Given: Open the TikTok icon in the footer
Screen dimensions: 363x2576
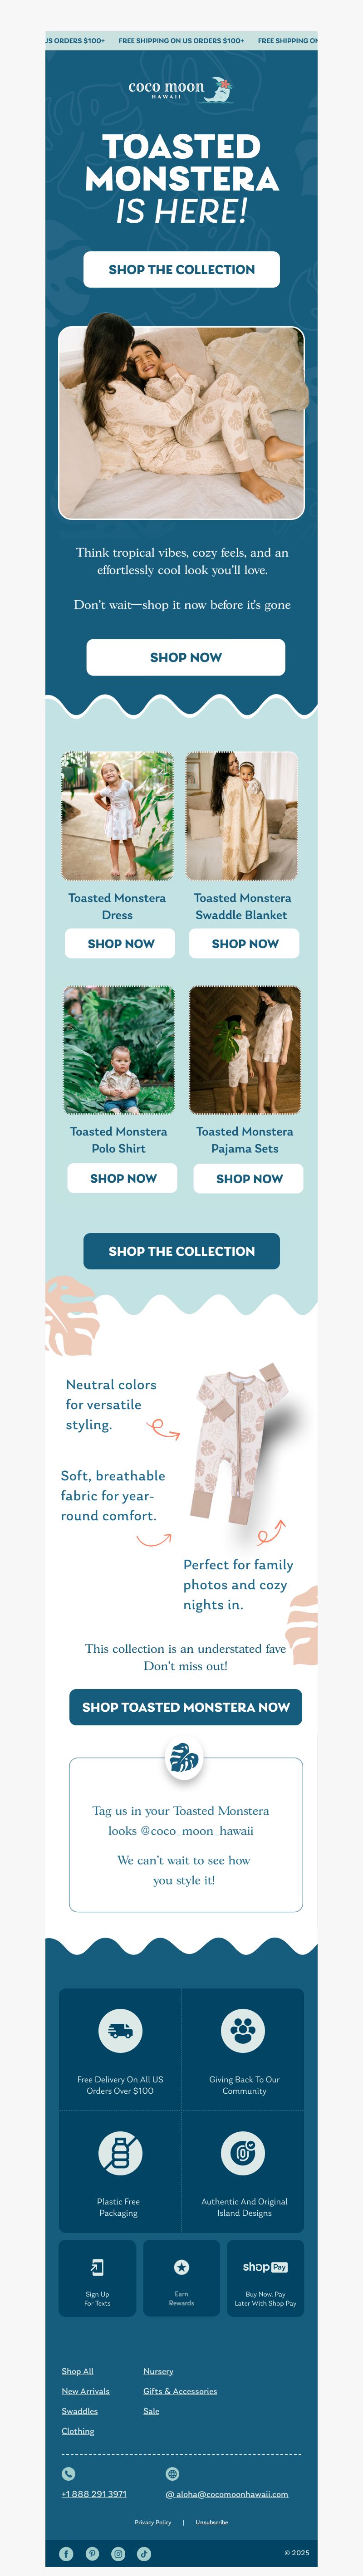Looking at the screenshot, I should 144,2553.
